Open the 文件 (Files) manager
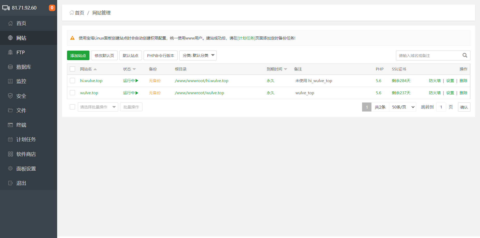Screen dimensions: 480x238 pos(21,110)
